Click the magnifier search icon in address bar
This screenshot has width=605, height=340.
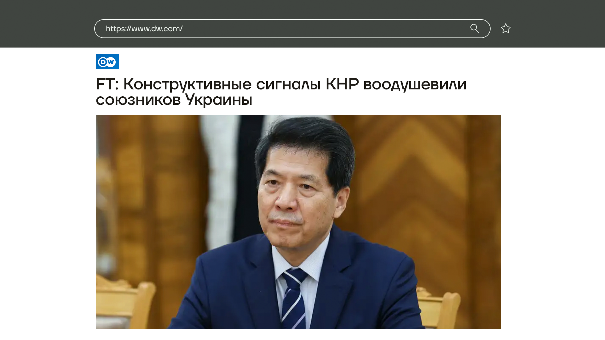click(475, 28)
